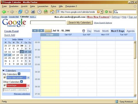Collapse the Calendars panel triangle
This screenshot has width=138, height=104.
(x=3, y=71)
